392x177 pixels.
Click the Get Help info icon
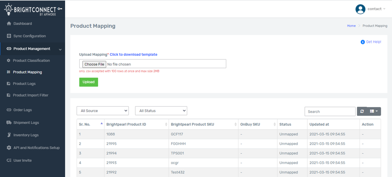363,42
